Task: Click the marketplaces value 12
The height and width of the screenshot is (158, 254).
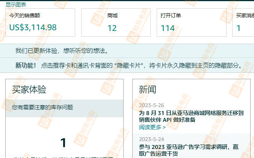Action: [x=112, y=28]
